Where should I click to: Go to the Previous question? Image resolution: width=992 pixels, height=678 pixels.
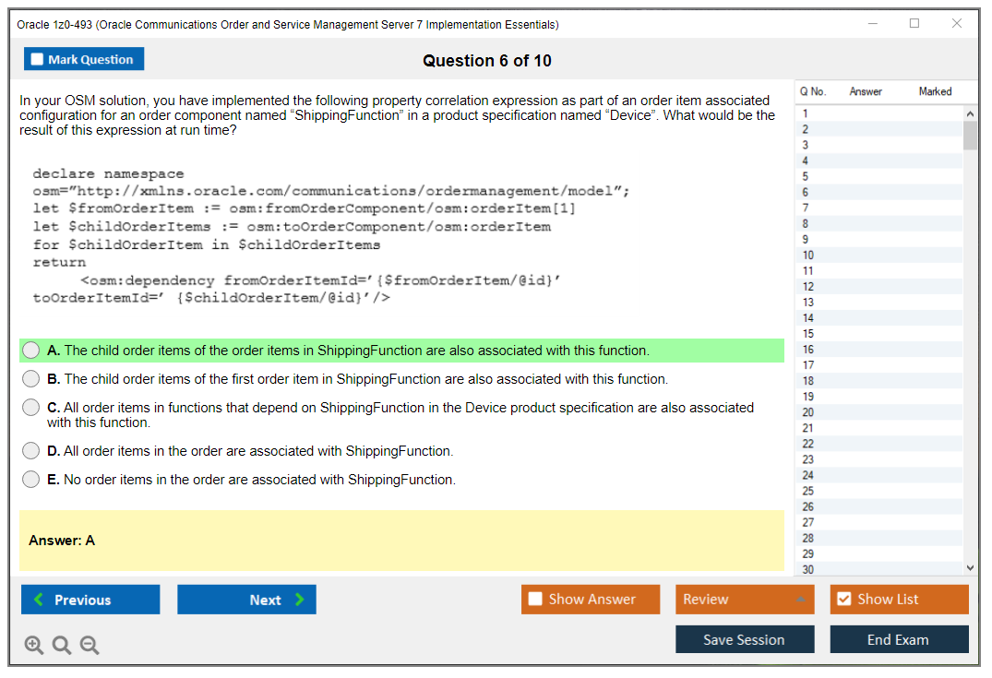90,599
